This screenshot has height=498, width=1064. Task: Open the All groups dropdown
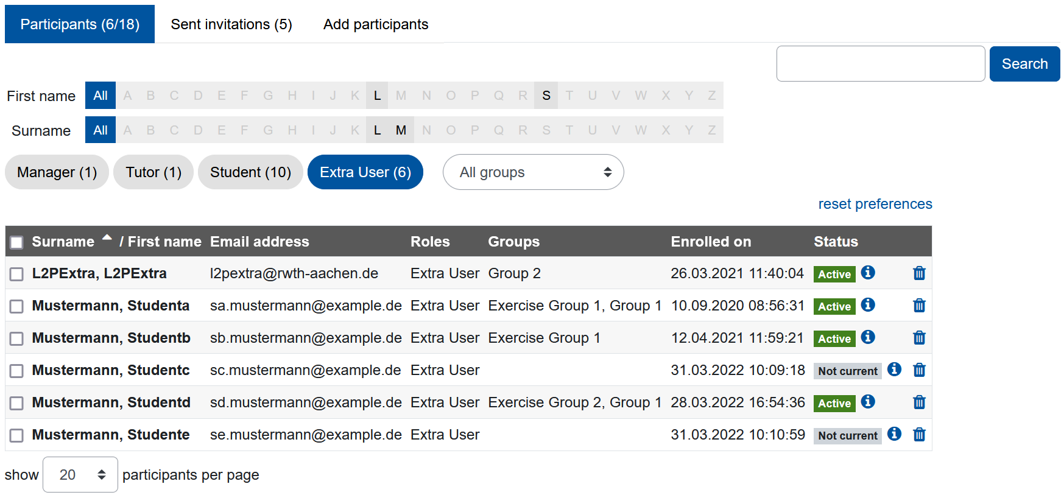[534, 172]
